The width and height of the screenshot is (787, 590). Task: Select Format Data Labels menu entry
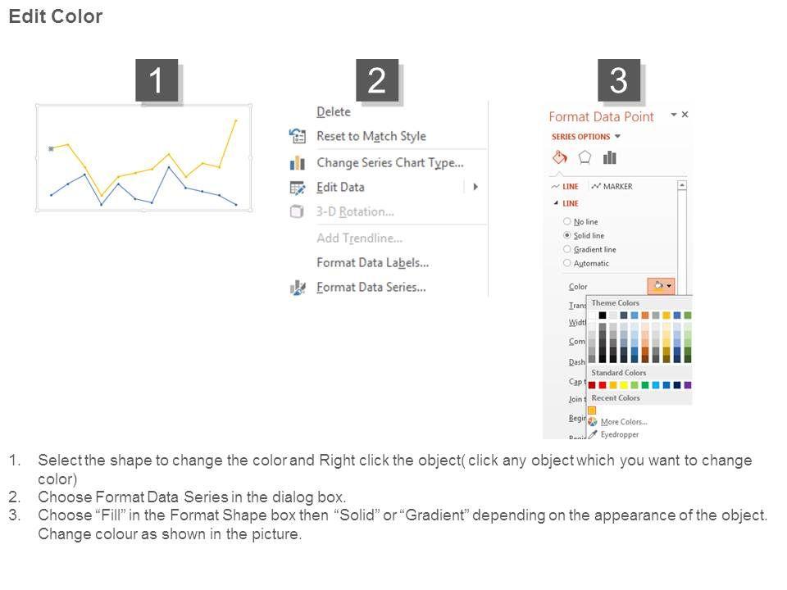coord(372,262)
